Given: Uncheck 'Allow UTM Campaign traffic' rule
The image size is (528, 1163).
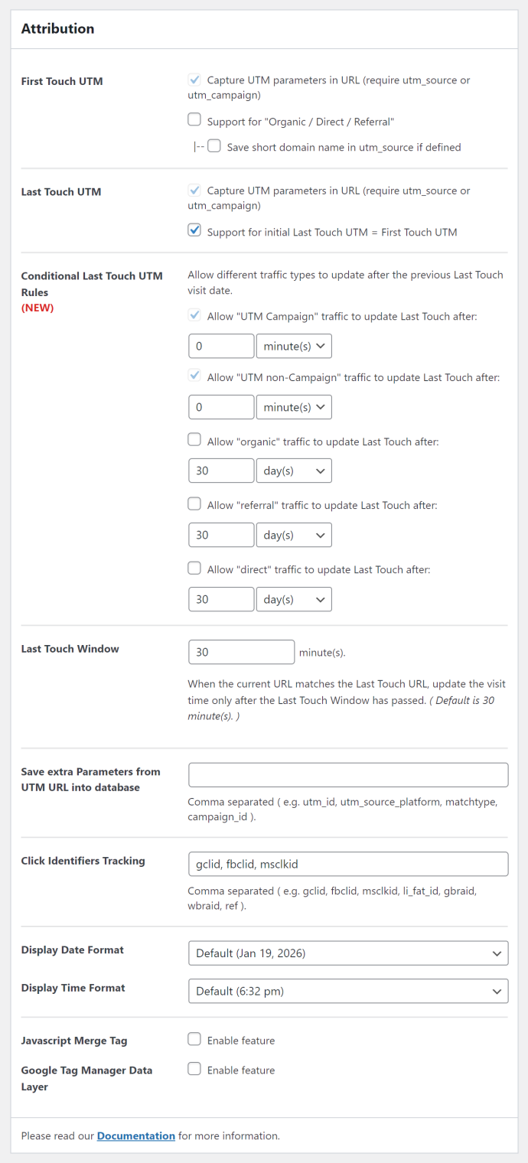Looking at the screenshot, I should click(194, 316).
